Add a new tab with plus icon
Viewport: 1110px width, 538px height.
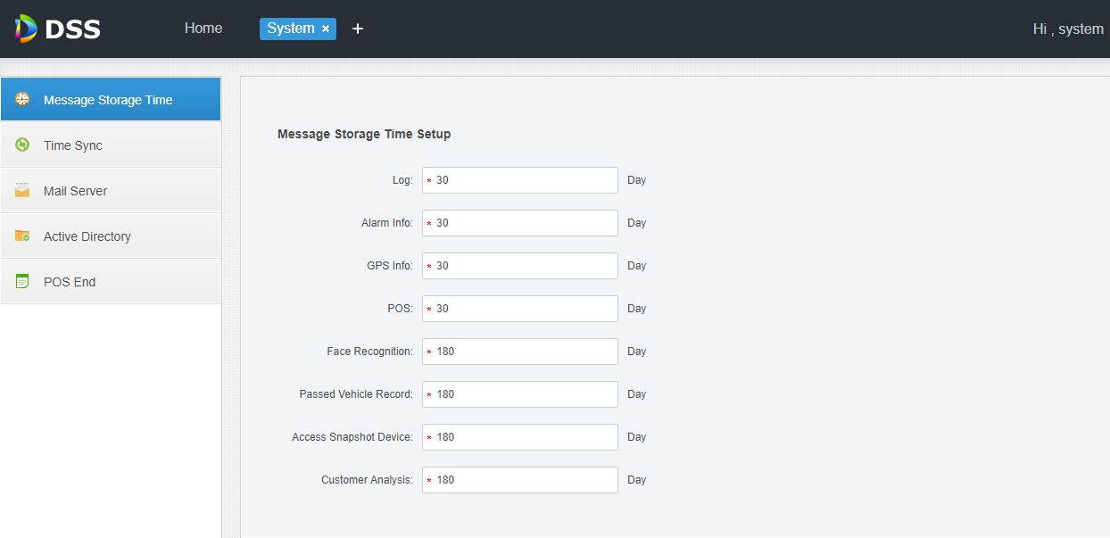pos(358,29)
